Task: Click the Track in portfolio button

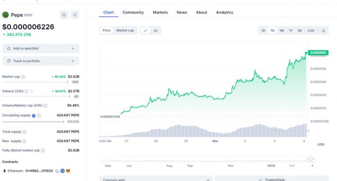Action: [40, 61]
